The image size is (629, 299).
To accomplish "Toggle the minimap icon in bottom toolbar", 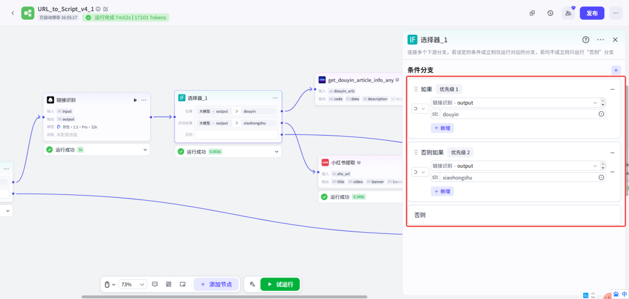I will pyautogui.click(x=182, y=284).
